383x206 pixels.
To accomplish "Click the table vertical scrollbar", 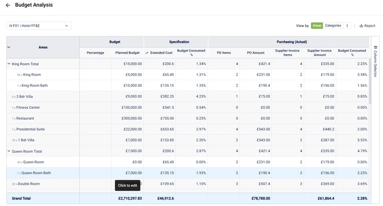I will coord(370,81).
